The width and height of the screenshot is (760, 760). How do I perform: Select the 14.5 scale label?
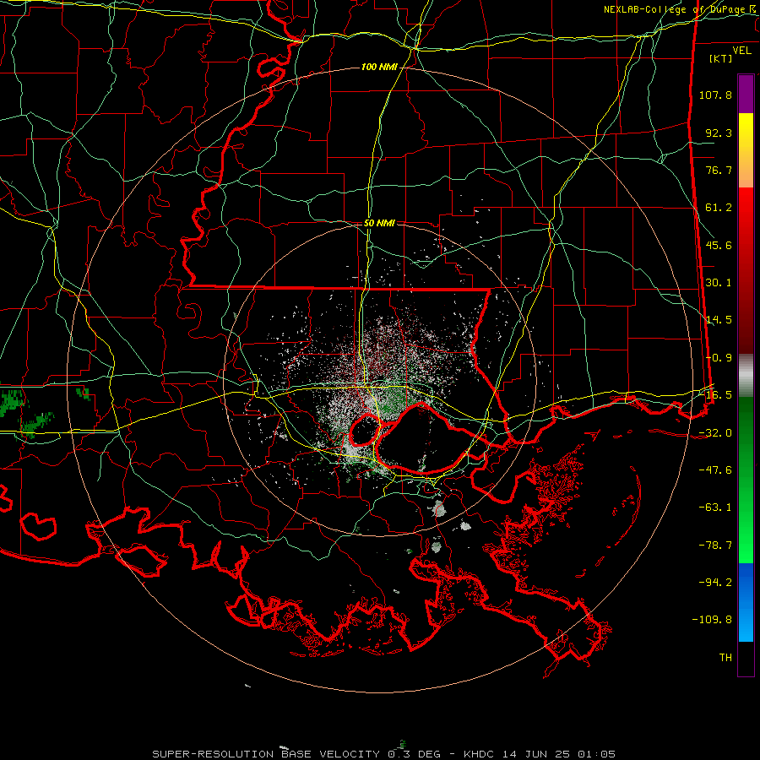[719, 320]
